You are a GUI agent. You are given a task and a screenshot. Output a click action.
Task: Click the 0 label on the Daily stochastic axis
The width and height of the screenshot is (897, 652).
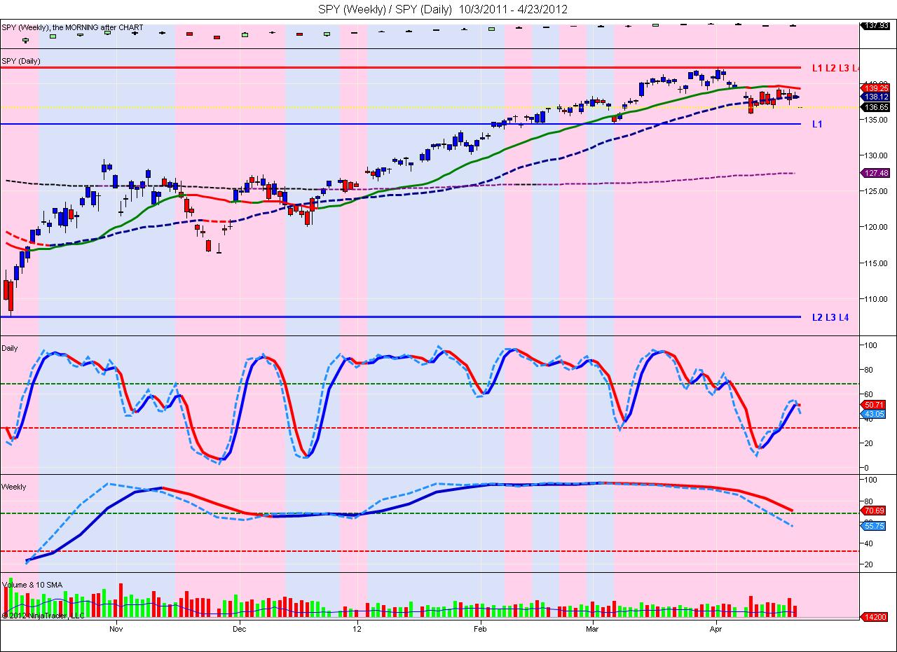coord(866,468)
